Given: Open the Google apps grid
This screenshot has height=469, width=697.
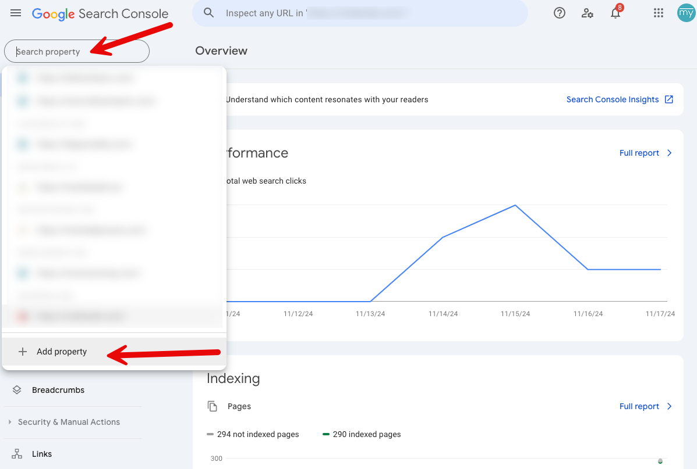Looking at the screenshot, I should pyautogui.click(x=659, y=13).
